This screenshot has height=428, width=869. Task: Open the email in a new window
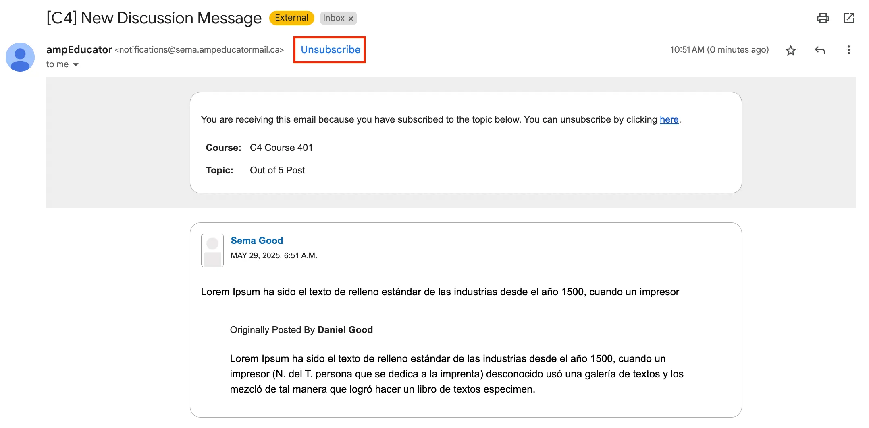[x=848, y=18]
